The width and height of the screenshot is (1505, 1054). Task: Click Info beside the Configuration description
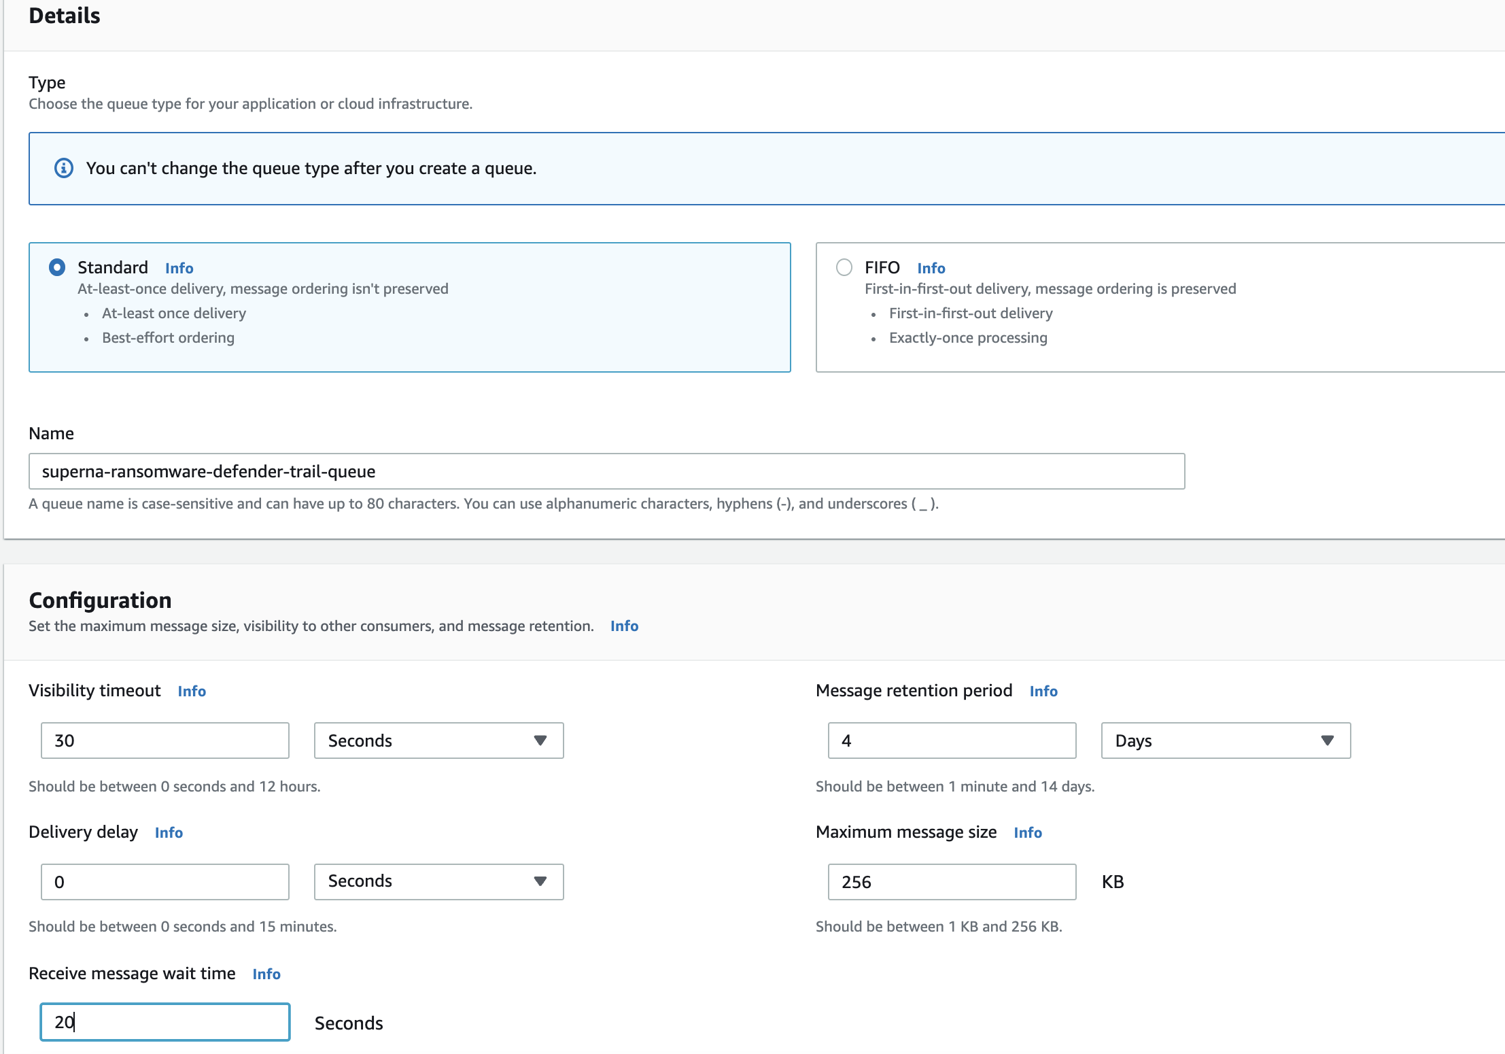pos(623,626)
